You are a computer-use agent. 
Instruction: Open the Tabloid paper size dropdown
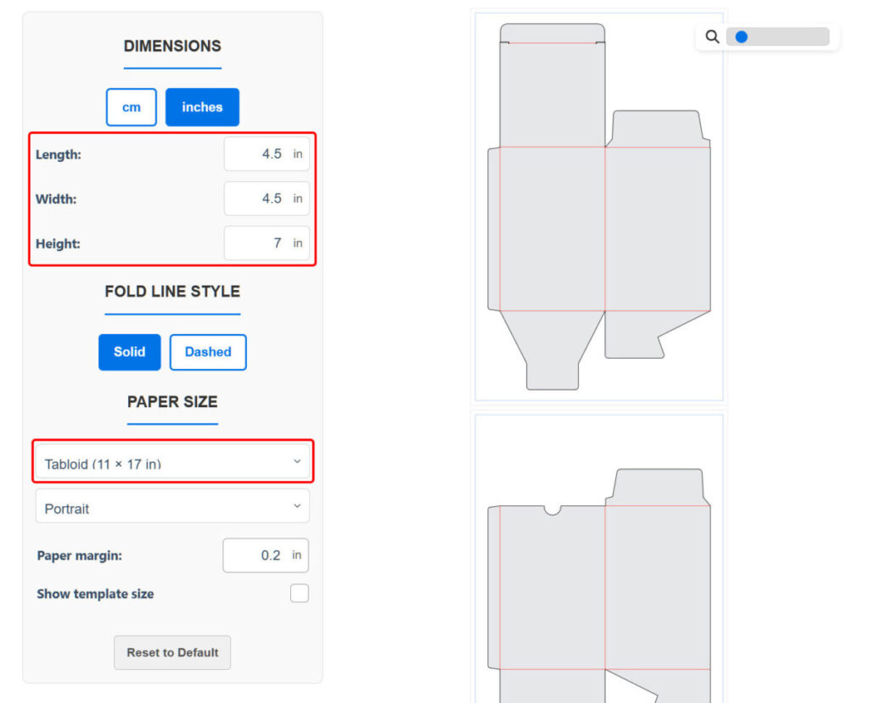tap(172, 463)
